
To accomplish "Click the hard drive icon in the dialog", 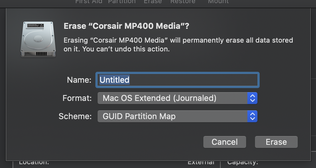I will 38,39.
